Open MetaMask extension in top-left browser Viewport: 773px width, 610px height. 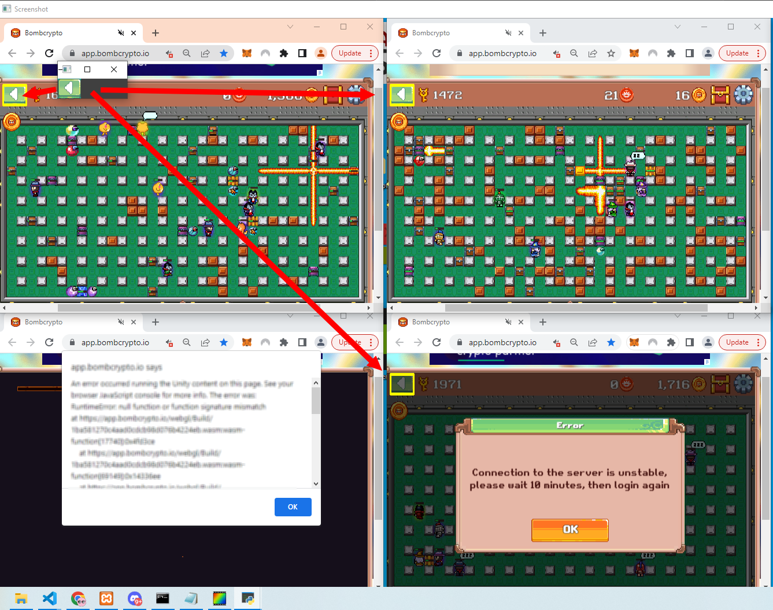click(x=247, y=53)
